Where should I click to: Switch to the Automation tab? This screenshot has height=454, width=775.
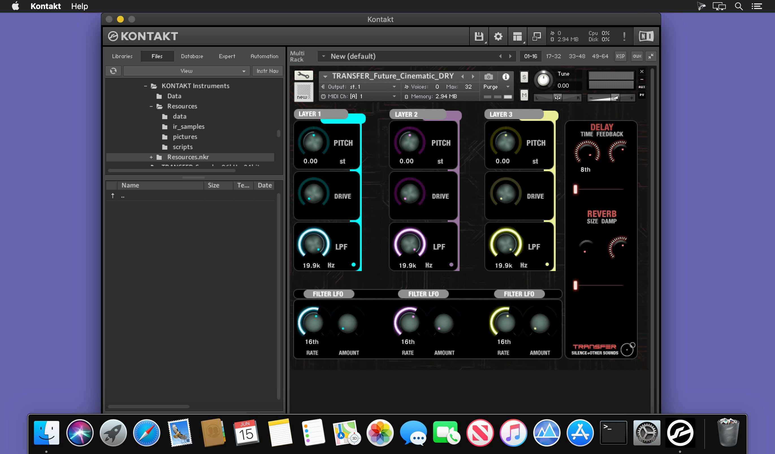[x=264, y=56]
